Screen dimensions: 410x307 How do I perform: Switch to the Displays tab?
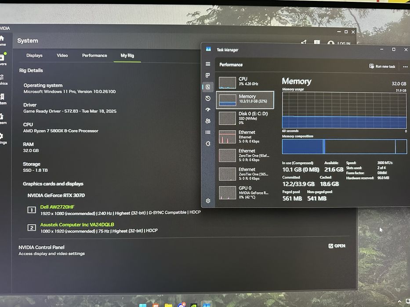click(34, 55)
